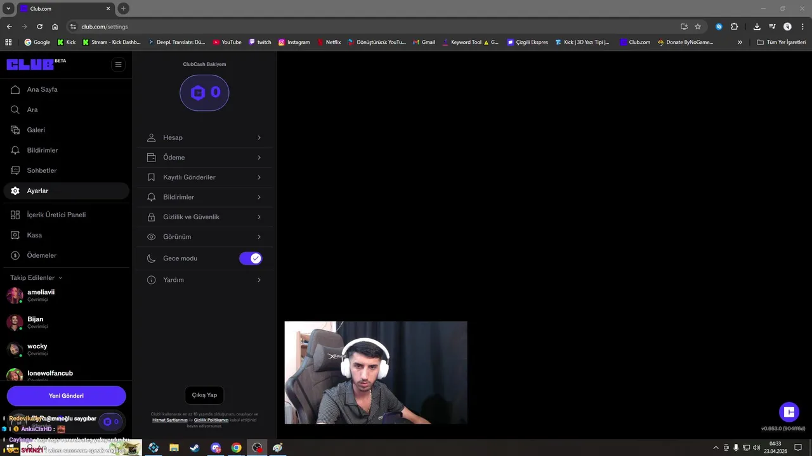Screen dimensions: 812x456
Task: Click the Kasa vault icon
Action: (x=15, y=235)
